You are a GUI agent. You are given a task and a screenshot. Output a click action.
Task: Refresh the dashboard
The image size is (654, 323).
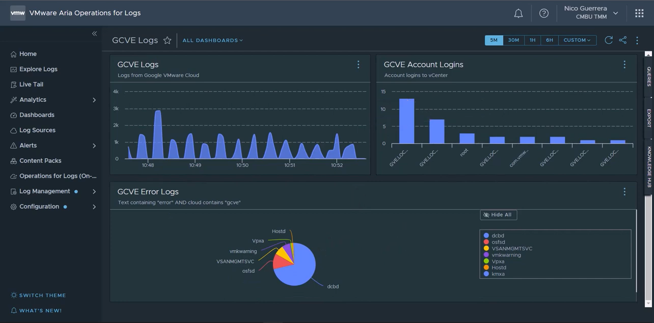608,40
